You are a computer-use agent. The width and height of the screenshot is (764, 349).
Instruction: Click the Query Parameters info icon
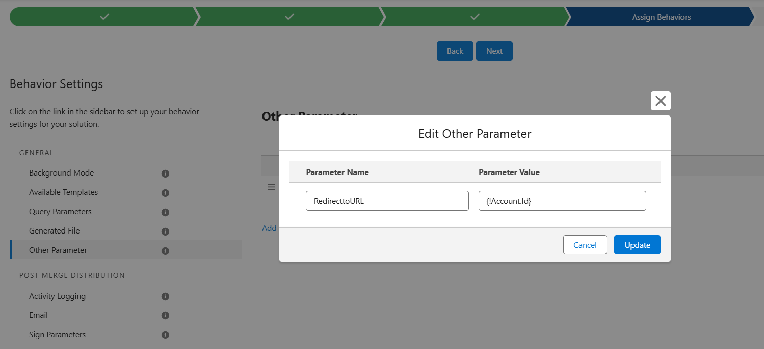(165, 212)
